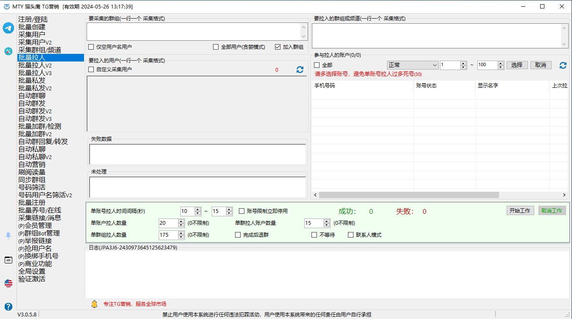
Task: Refresh the 参与拉人的账户 list
Action: tap(563, 65)
